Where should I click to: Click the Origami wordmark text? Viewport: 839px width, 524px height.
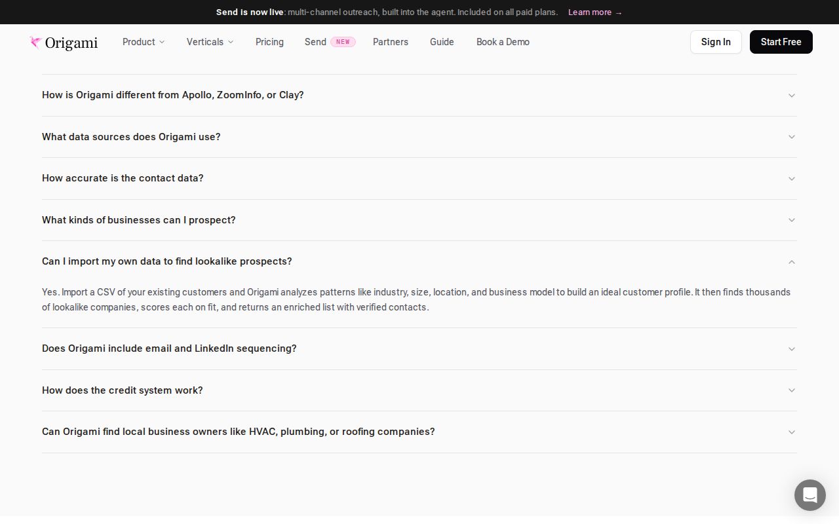[71, 43]
